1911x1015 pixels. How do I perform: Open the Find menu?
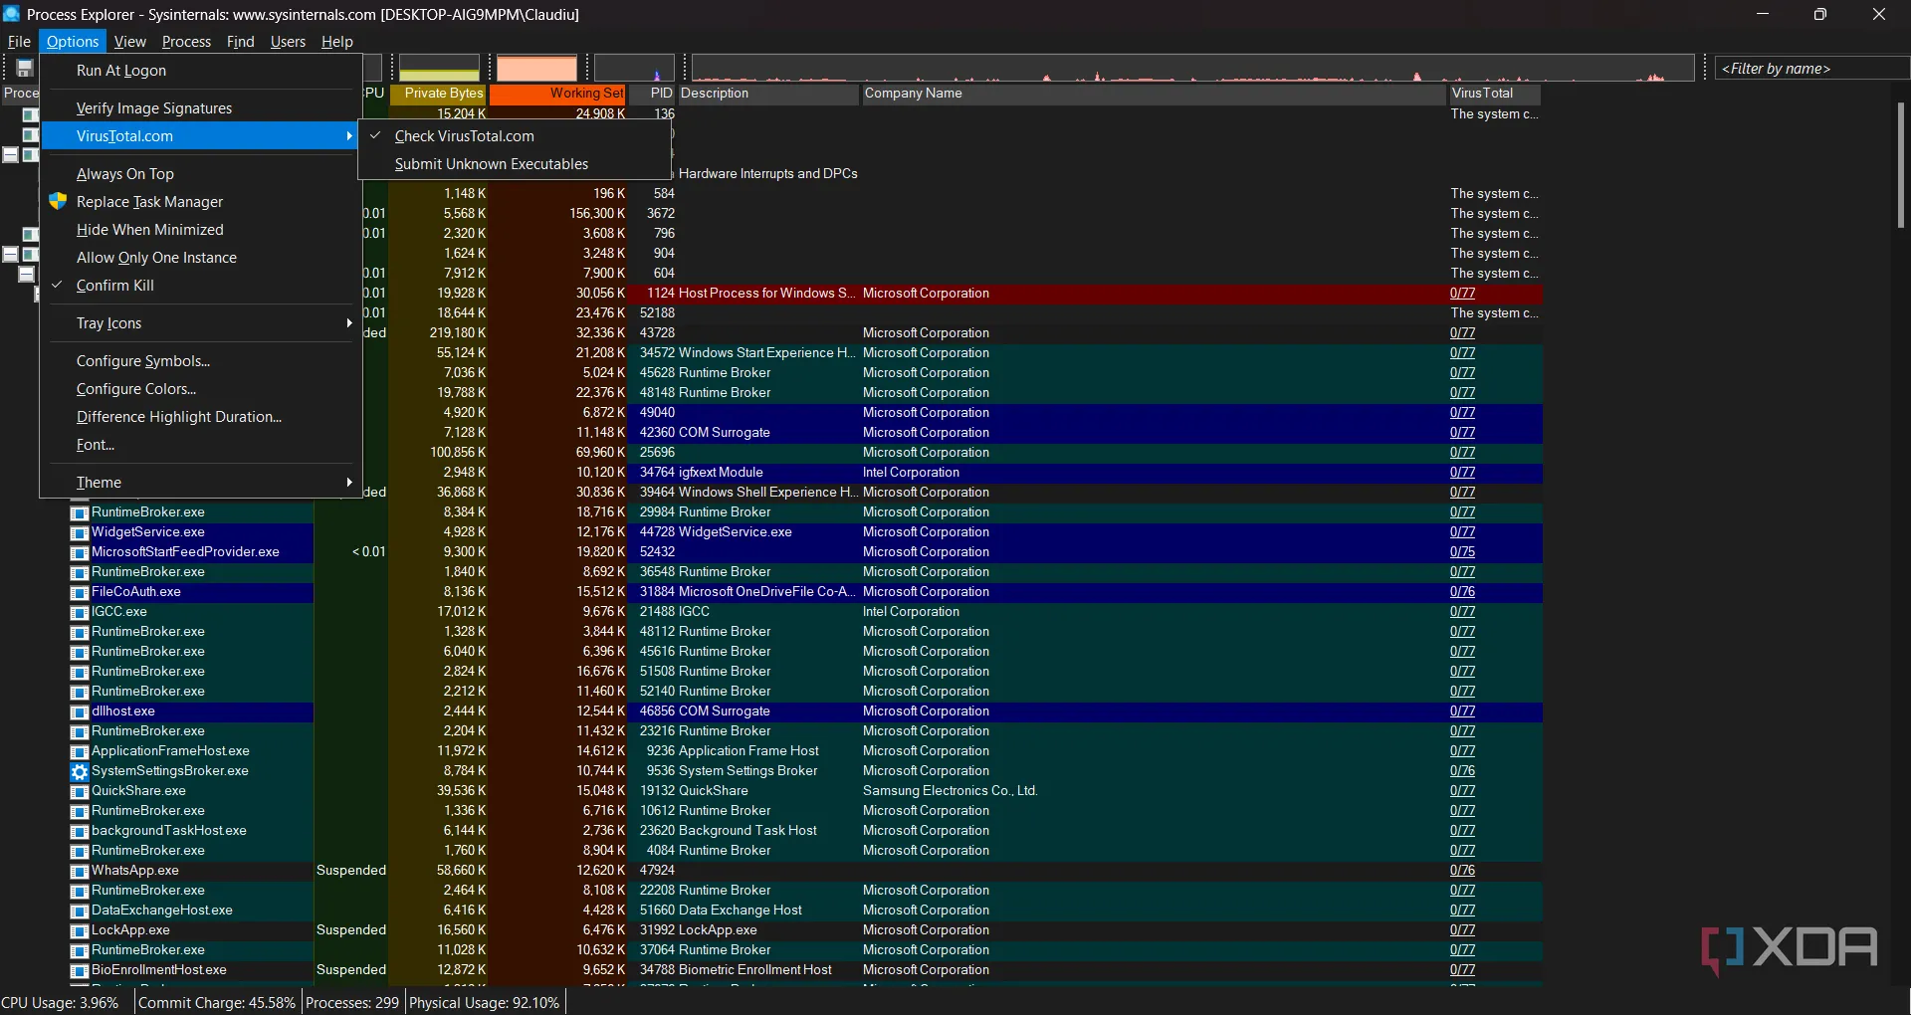(x=240, y=42)
